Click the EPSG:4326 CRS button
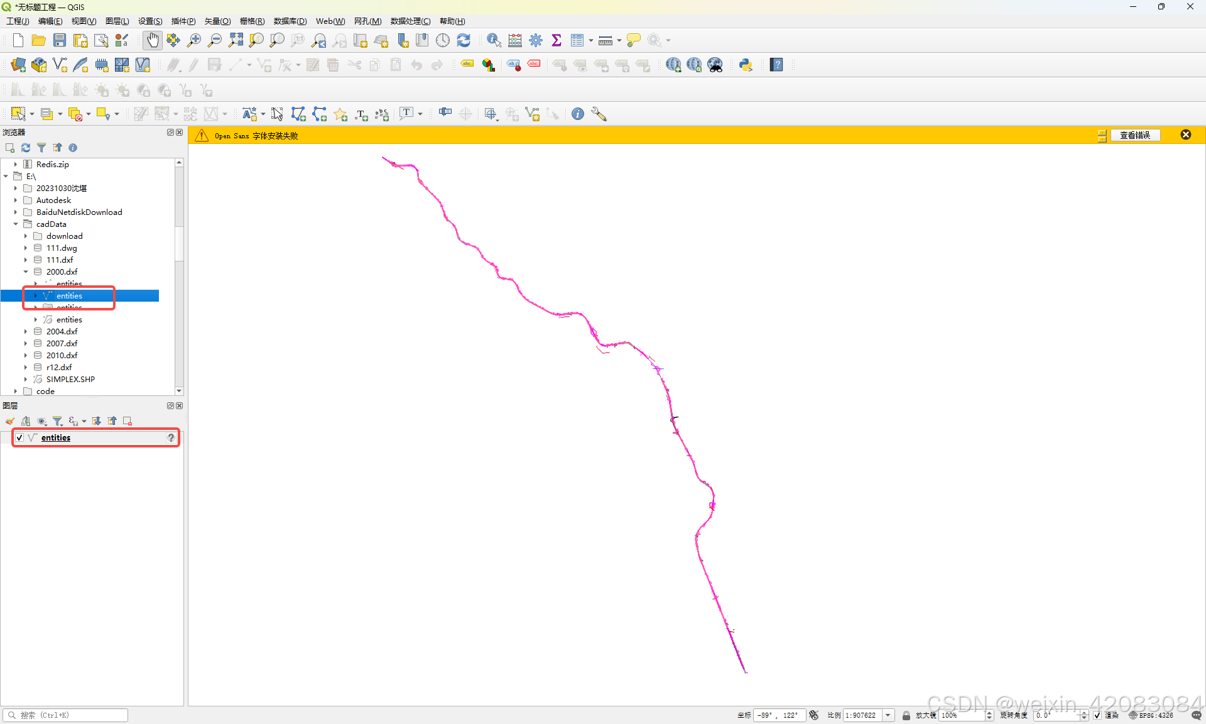1206x724 pixels. click(1151, 715)
